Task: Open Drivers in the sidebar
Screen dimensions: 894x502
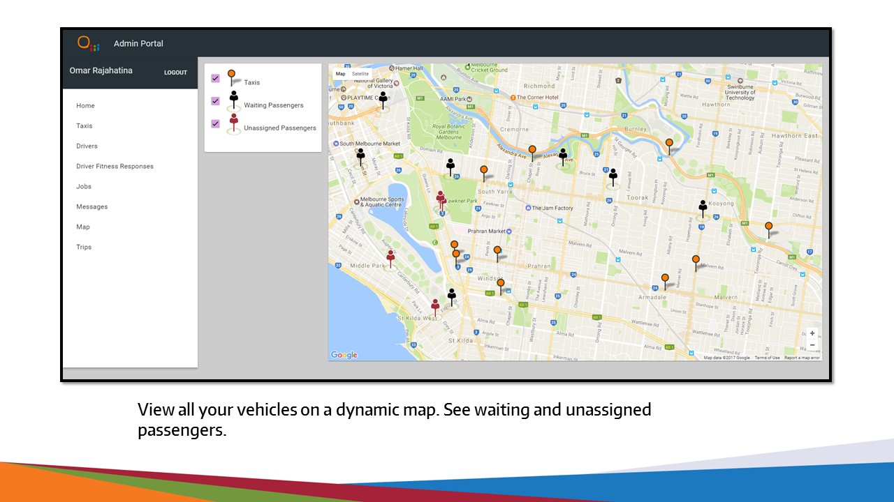Action: tap(87, 146)
